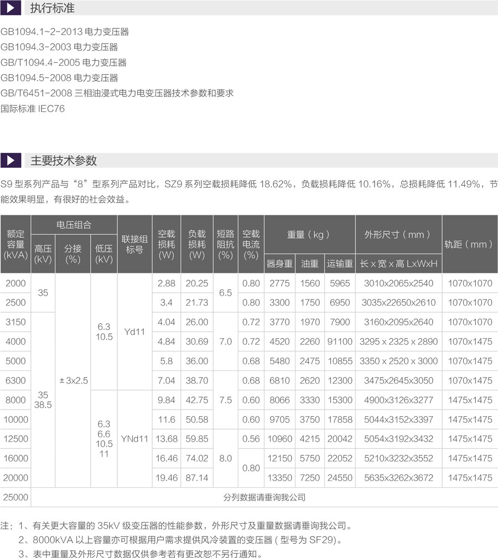
Task: Click the arrow icon beside 主要技术参数
Action: pyautogui.click(x=11, y=161)
